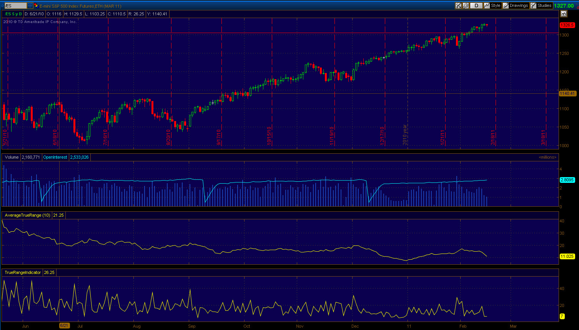Open chart settings wrench icon
This screenshot has height=330, width=579.
click(466, 5)
